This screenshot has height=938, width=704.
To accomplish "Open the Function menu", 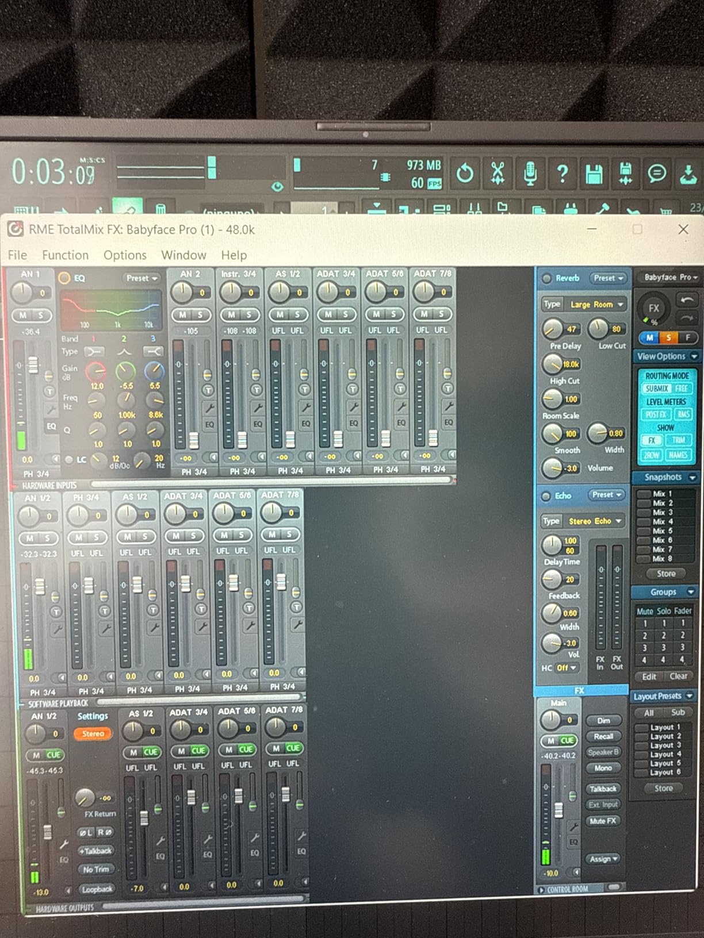I will (x=66, y=255).
